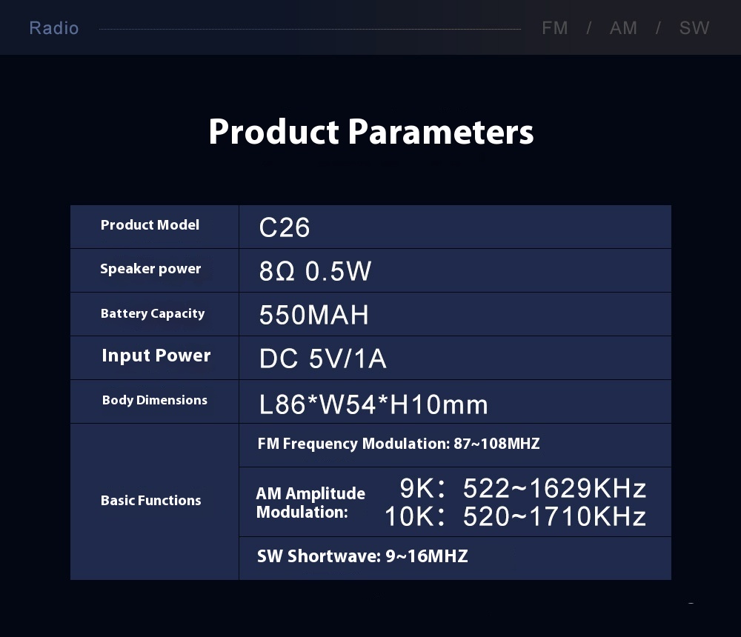This screenshot has height=637, width=741.
Task: Click the 8Ω 0.5W speaker value
Action: (315, 271)
